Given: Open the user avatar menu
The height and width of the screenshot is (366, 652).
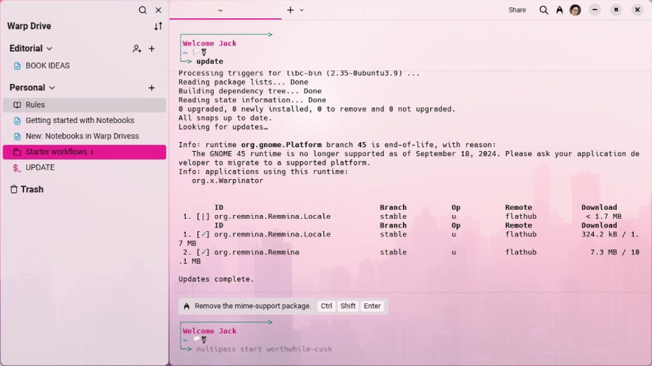Looking at the screenshot, I should (x=575, y=10).
